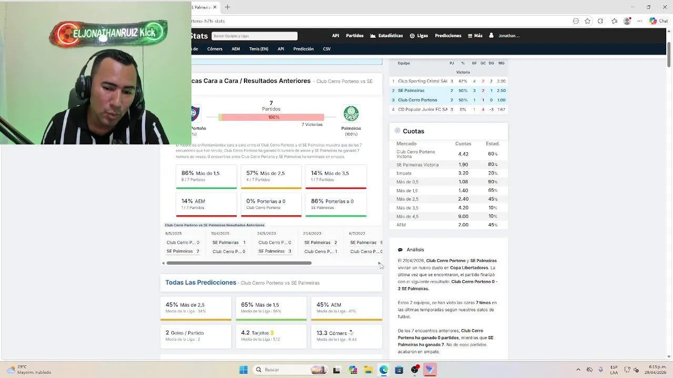Click the Palmeiras team crest
Screen dimensions: 673x378
(x=351, y=114)
